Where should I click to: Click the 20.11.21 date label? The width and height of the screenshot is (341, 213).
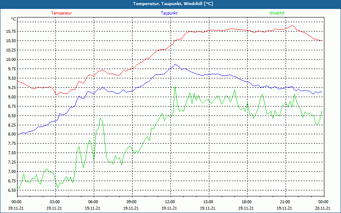(x=324, y=208)
